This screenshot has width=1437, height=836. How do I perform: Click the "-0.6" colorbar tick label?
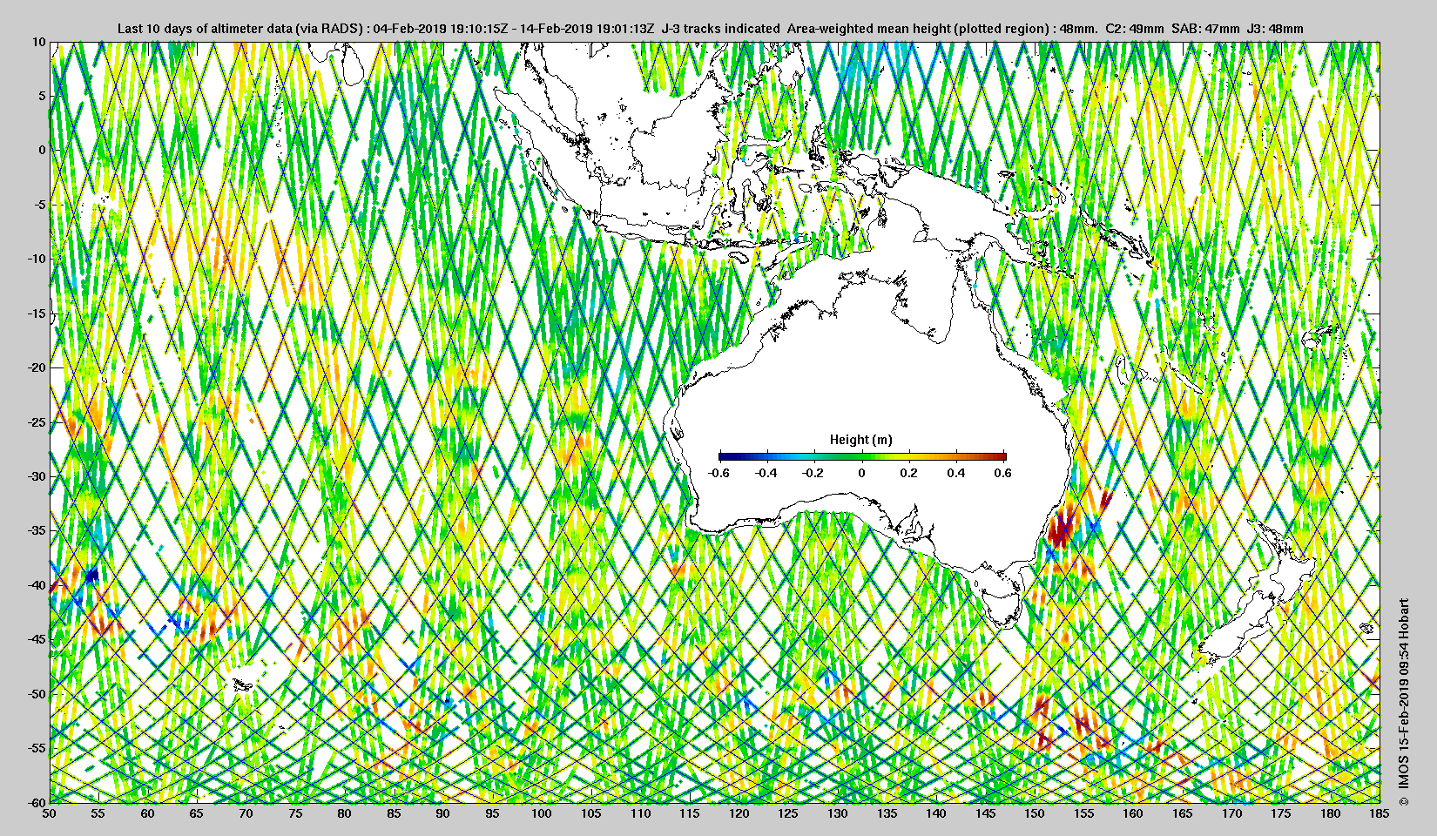718,473
